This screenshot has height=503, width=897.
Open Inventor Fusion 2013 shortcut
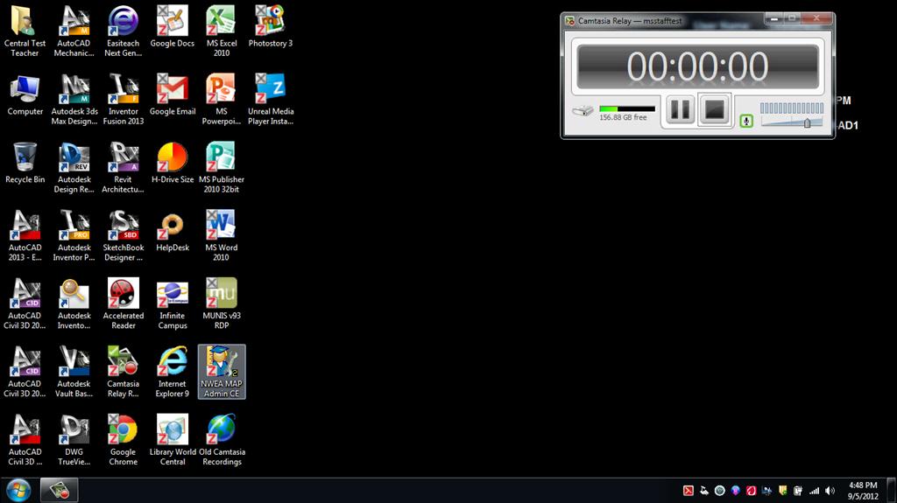123,100
